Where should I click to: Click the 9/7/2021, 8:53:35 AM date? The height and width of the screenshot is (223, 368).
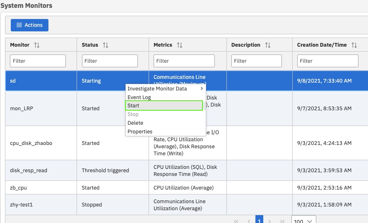(325, 109)
